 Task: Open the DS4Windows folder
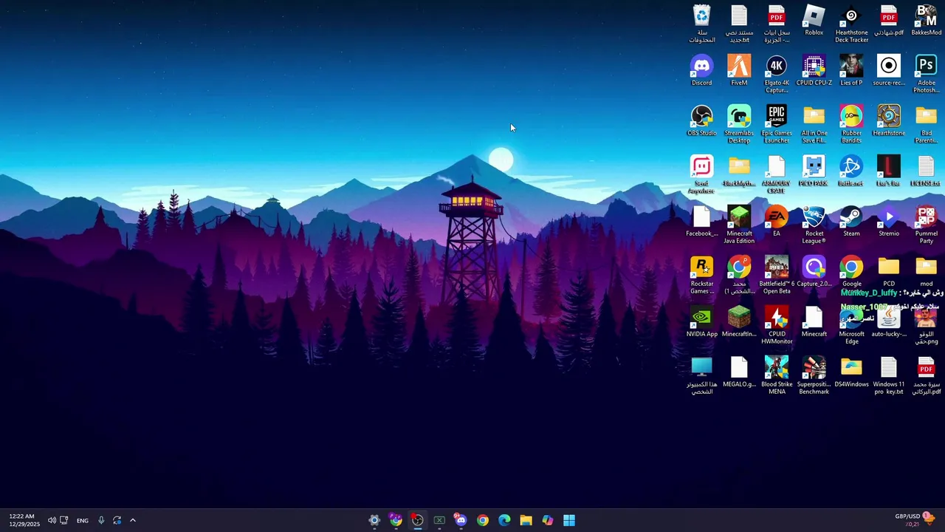pos(851,372)
